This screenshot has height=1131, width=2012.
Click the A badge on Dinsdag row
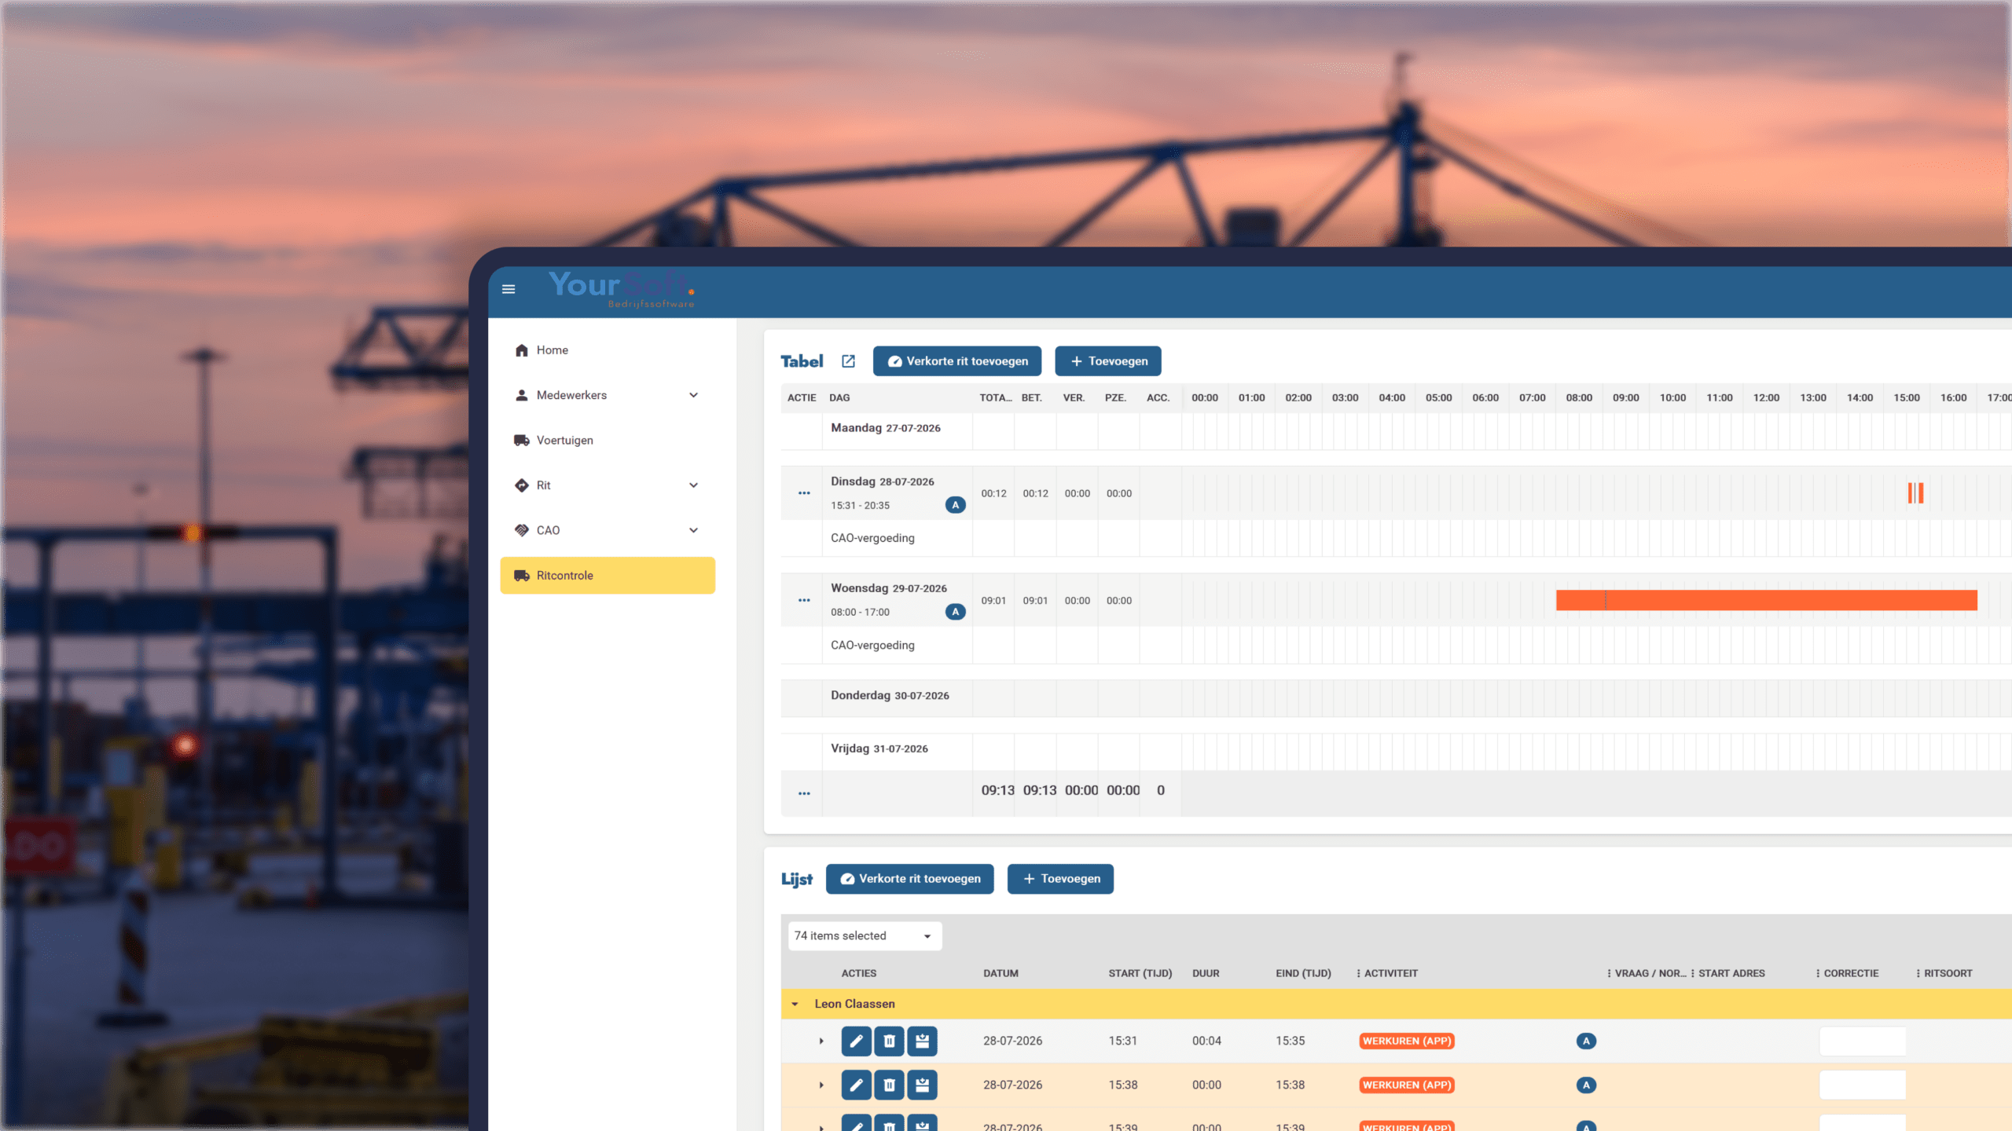click(955, 505)
